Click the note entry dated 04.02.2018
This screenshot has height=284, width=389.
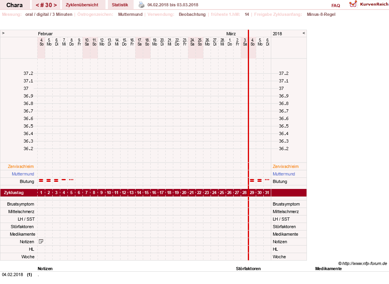pyautogui.click(x=20, y=274)
